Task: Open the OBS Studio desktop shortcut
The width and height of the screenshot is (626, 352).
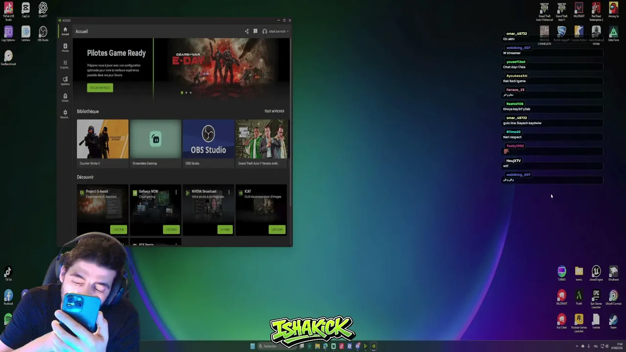Action: pyautogui.click(x=43, y=34)
